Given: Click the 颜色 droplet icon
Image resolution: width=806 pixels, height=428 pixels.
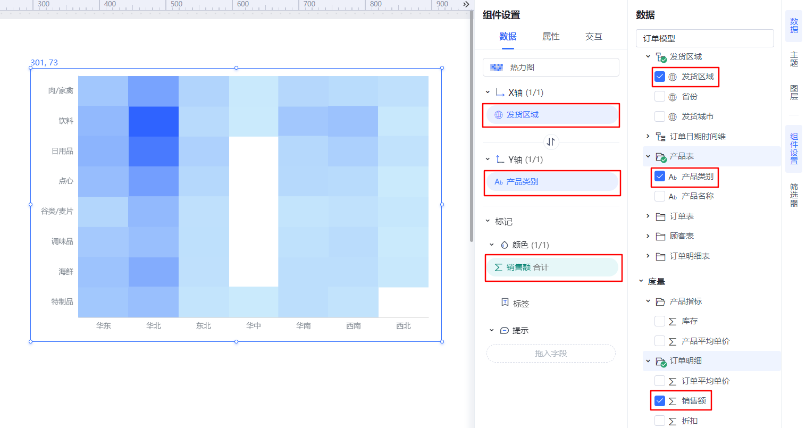Looking at the screenshot, I should 505,245.
